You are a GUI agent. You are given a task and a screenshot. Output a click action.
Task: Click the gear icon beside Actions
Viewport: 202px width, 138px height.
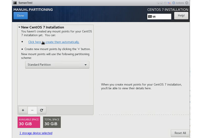point(173,3)
